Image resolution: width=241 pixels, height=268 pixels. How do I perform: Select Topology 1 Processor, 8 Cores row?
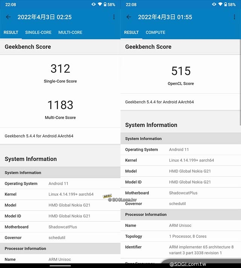coord(181,236)
